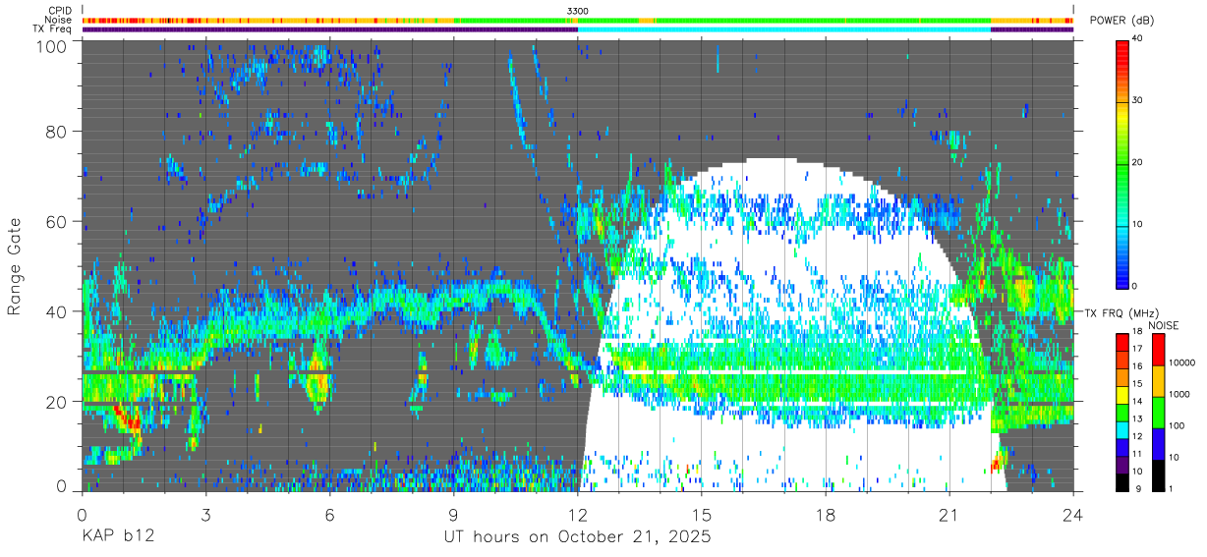
Task: Click the '11' tick on TX FRQ legend
Action: (1138, 454)
